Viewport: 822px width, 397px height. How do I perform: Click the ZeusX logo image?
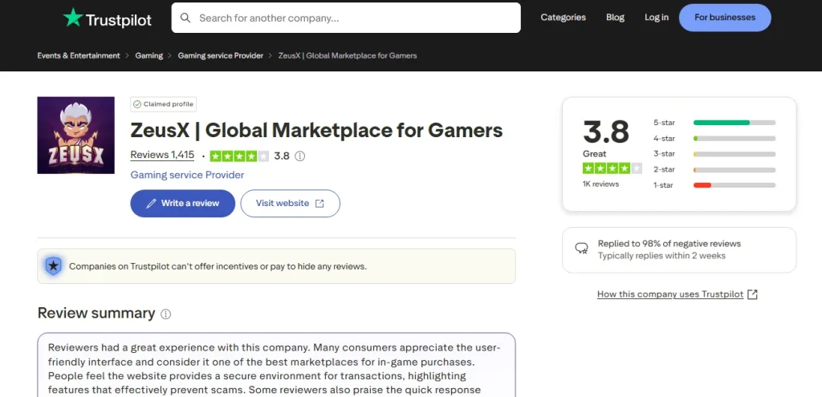tap(76, 135)
